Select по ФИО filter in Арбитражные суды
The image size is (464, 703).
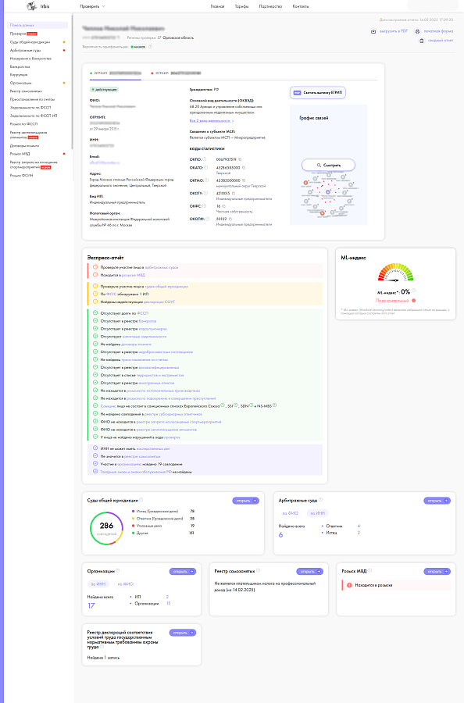pos(291,513)
